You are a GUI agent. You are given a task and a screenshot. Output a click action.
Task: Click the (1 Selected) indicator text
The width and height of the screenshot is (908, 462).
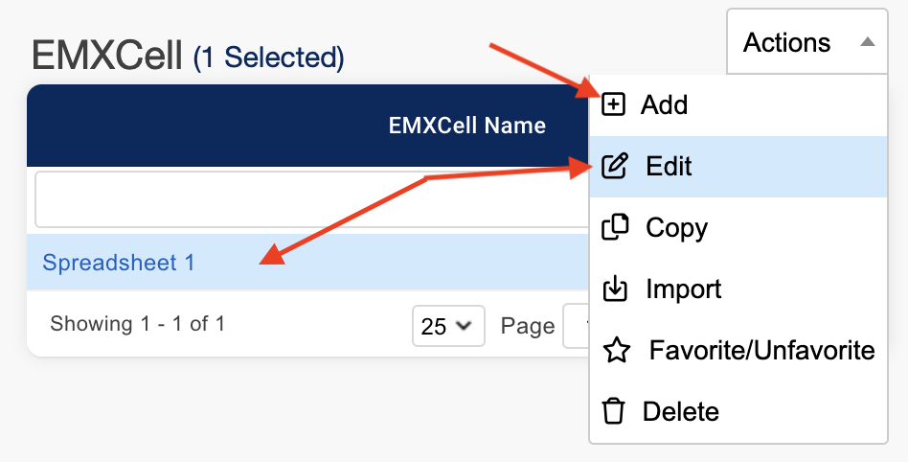tap(268, 58)
